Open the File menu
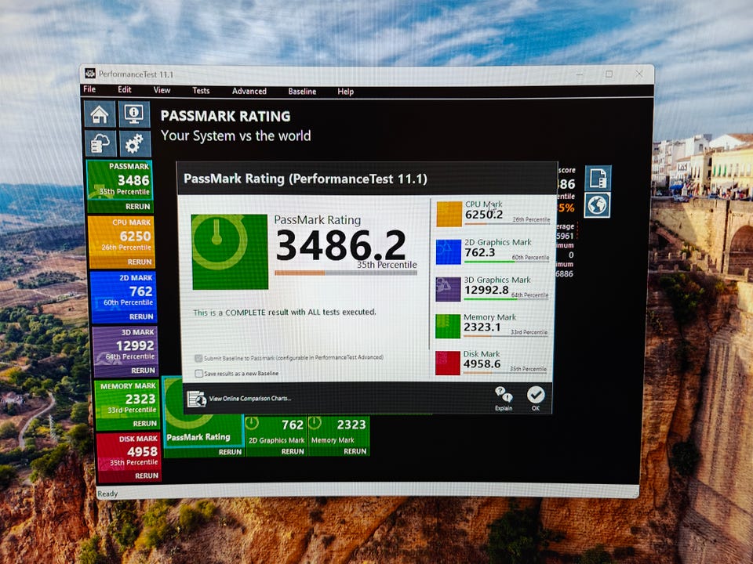This screenshot has width=753, height=564. pyautogui.click(x=89, y=89)
